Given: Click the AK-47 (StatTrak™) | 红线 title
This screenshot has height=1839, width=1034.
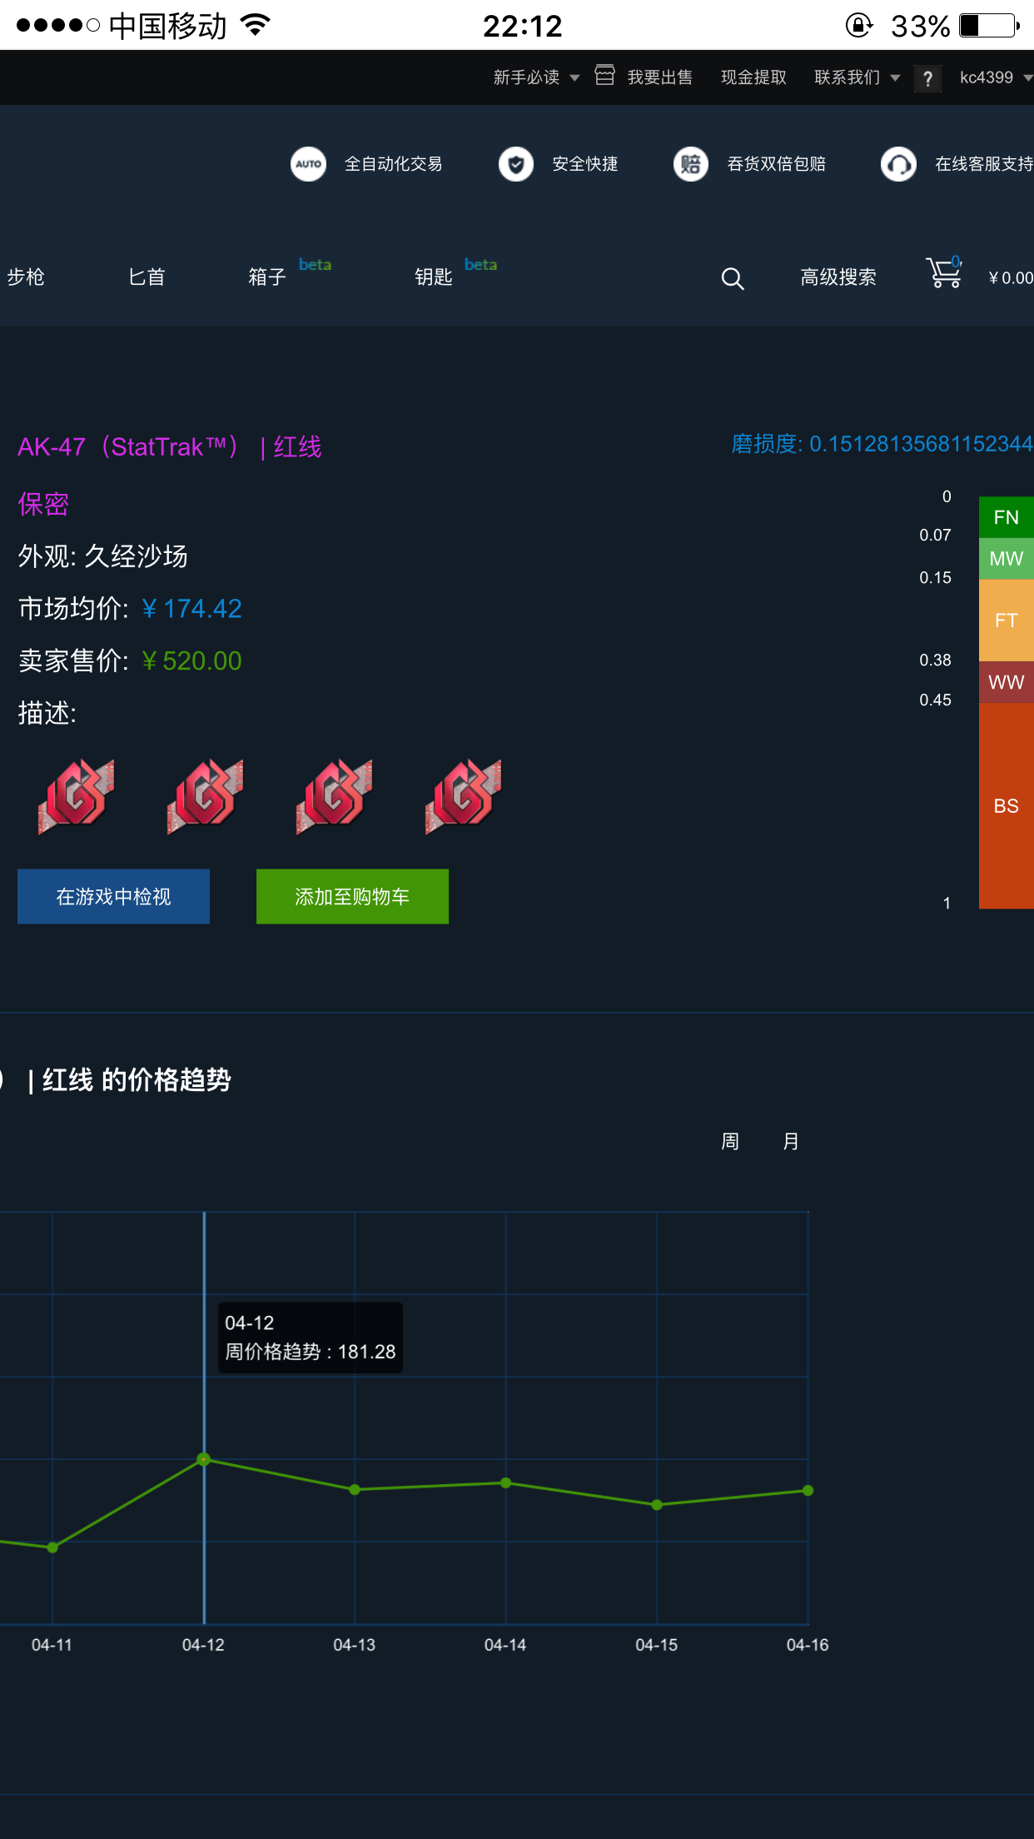Looking at the screenshot, I should 170,446.
